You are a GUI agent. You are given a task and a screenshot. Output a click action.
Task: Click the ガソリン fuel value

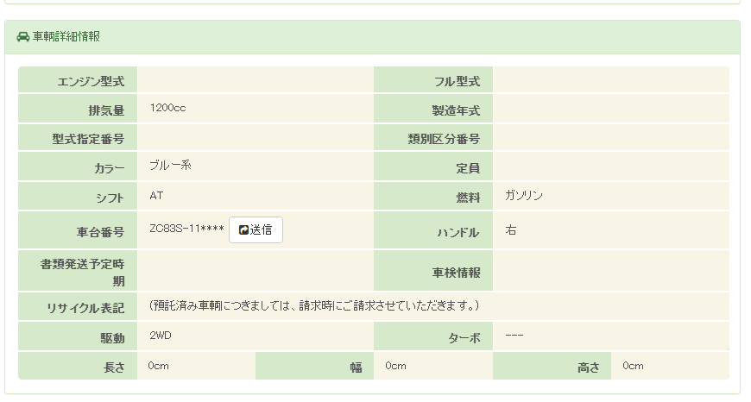point(524,196)
